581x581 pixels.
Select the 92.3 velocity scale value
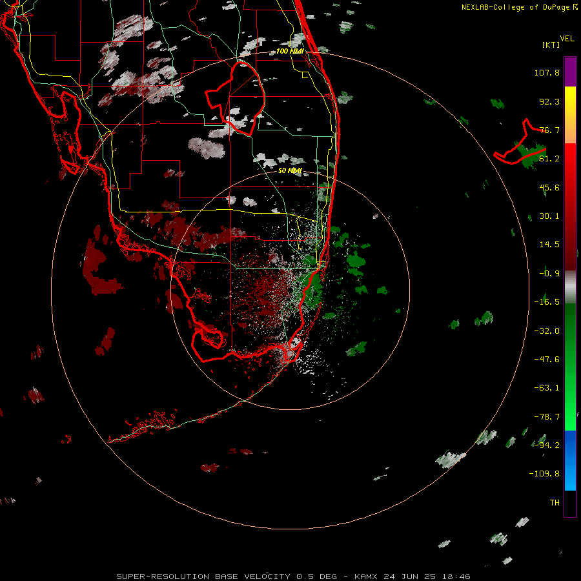(549, 101)
